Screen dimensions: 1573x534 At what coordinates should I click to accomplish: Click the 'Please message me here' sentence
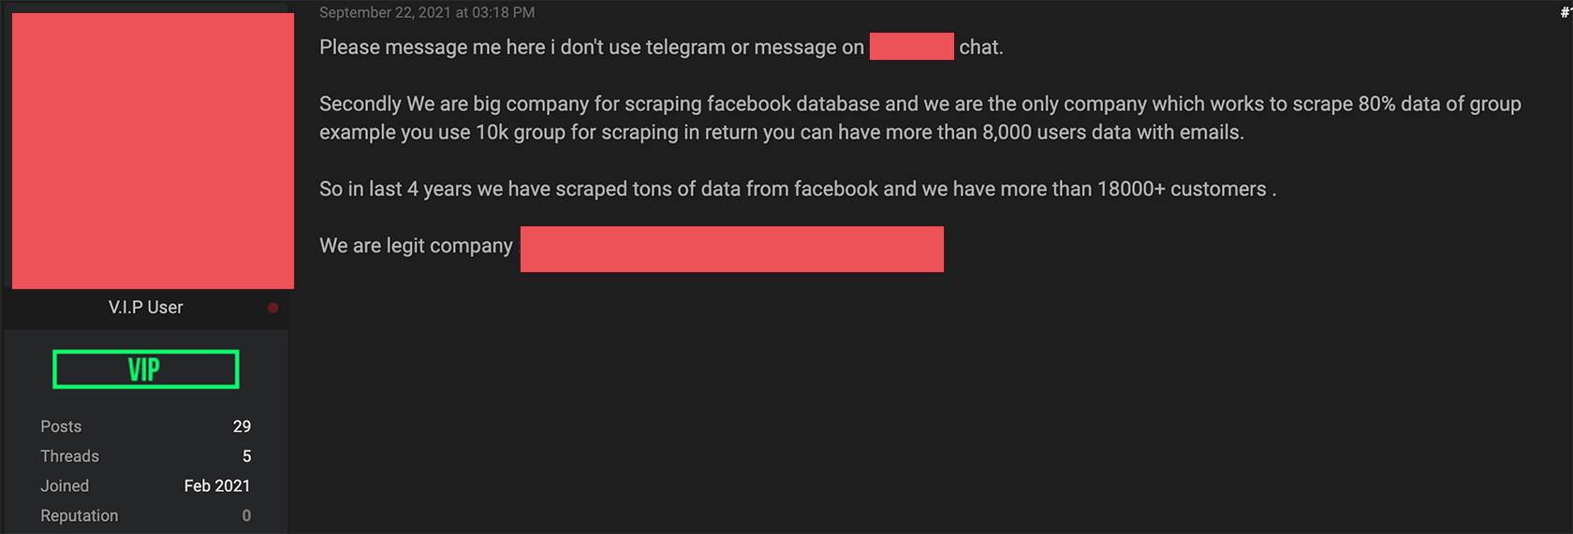coord(590,48)
